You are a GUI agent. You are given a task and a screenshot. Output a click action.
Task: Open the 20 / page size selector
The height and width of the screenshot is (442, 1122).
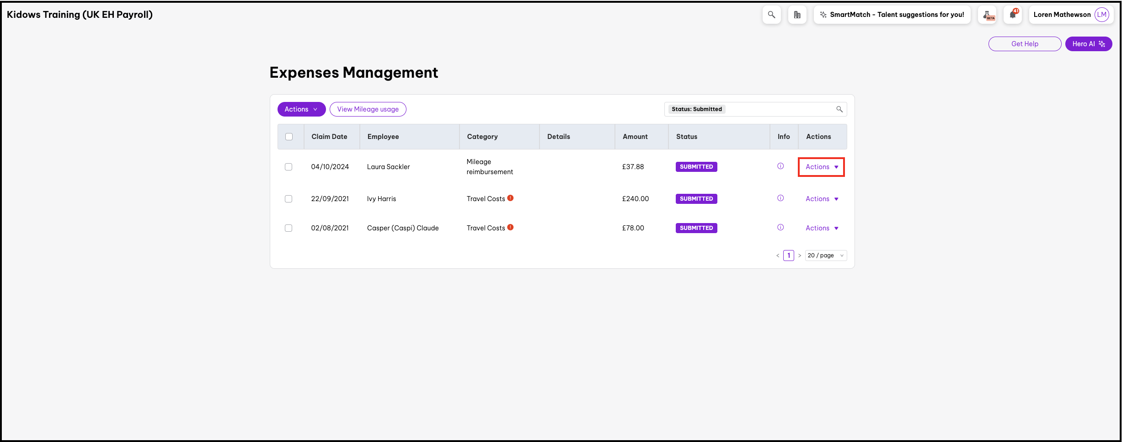[825, 256]
